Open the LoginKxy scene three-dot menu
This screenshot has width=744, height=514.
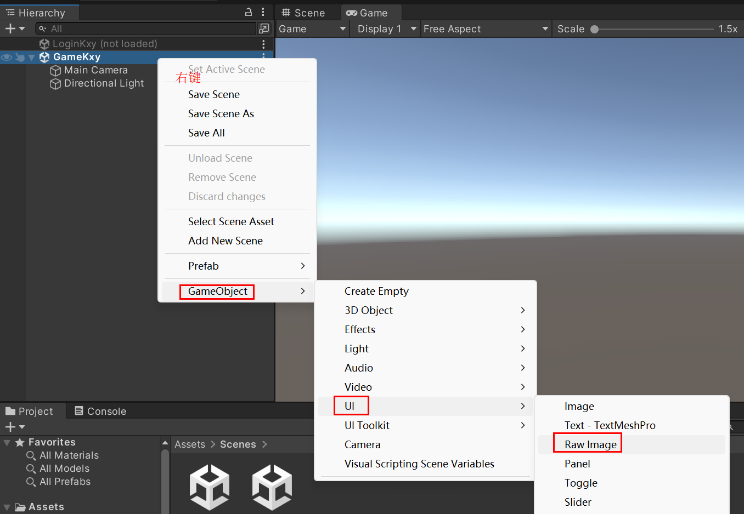point(263,44)
